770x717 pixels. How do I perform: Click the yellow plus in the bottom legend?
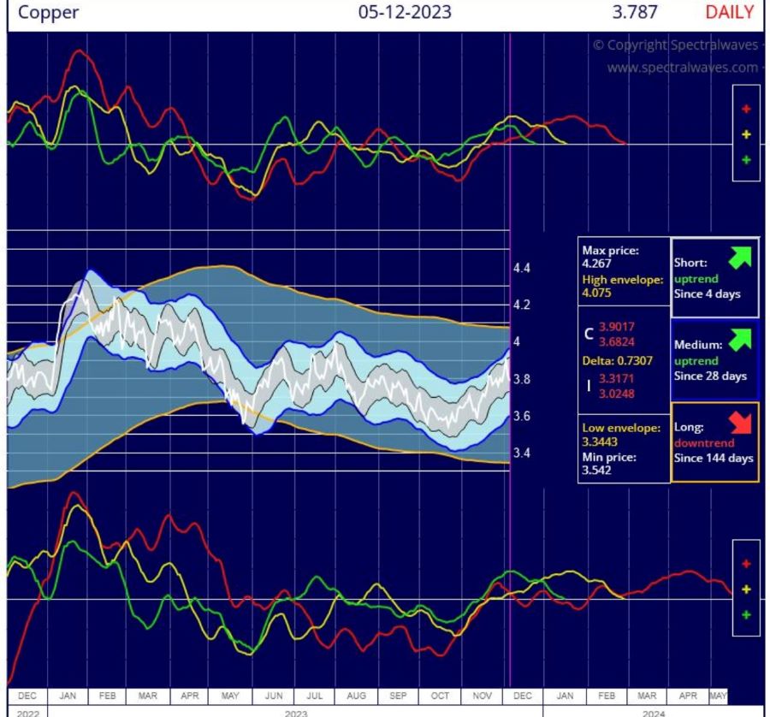[x=746, y=590]
